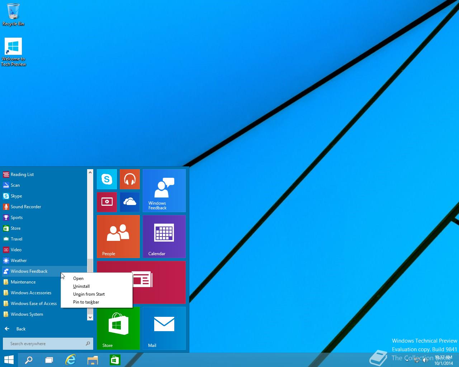This screenshot has width=459, height=367.
Task: Open Weather in the apps list
Action: coord(44,261)
